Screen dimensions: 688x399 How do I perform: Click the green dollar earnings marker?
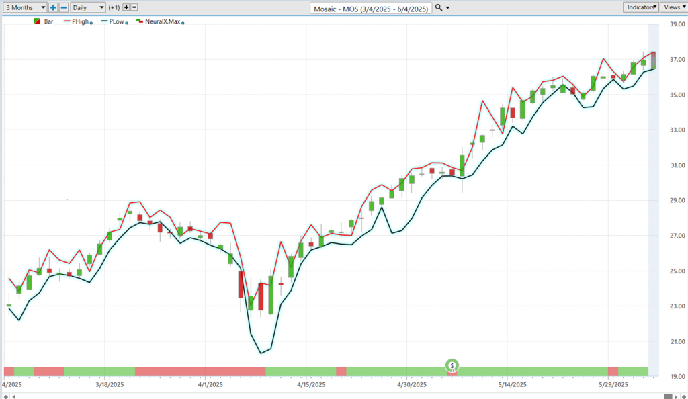coord(453,366)
